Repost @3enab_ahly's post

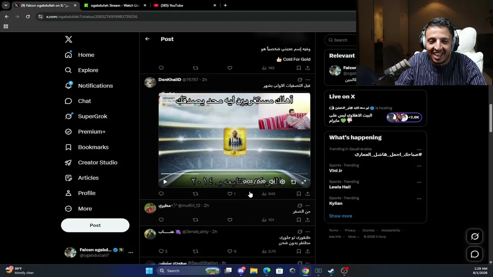(x=195, y=251)
